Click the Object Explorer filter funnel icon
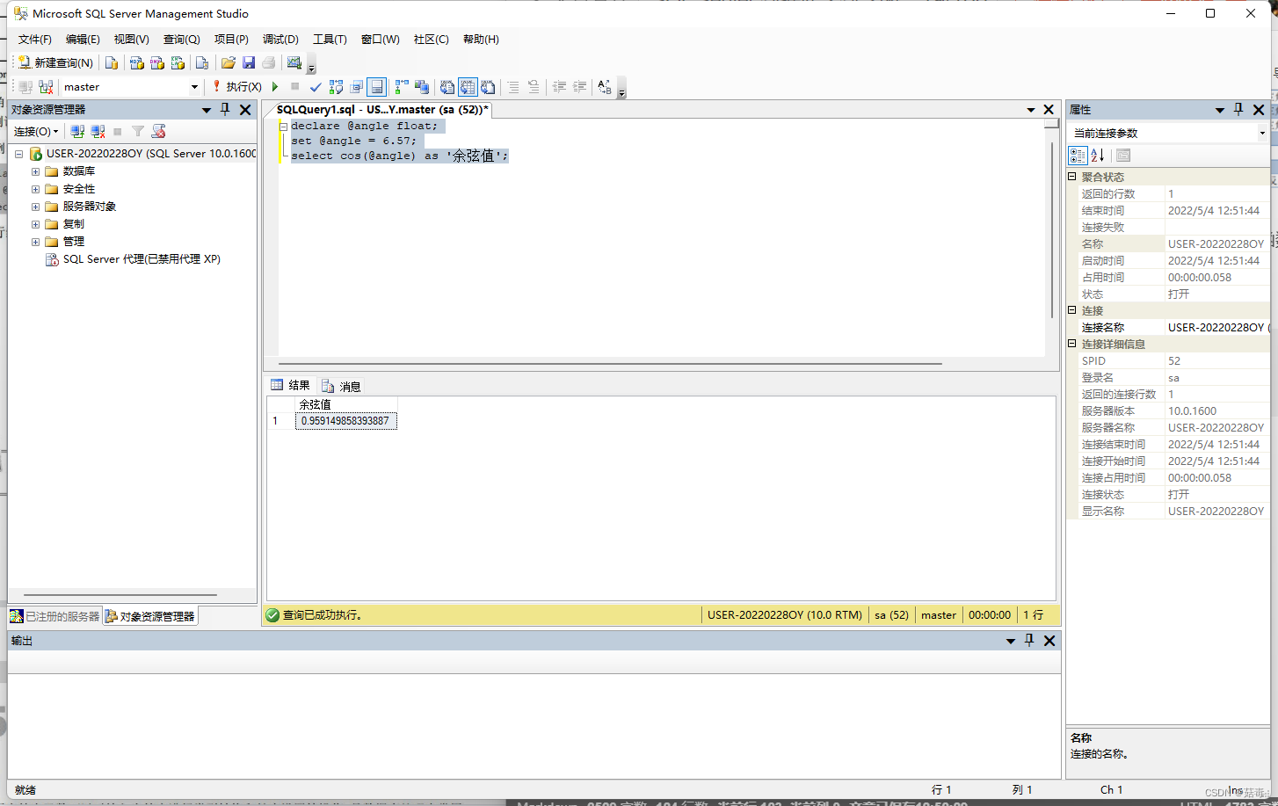Viewport: 1278px width, 806px height. (138, 131)
